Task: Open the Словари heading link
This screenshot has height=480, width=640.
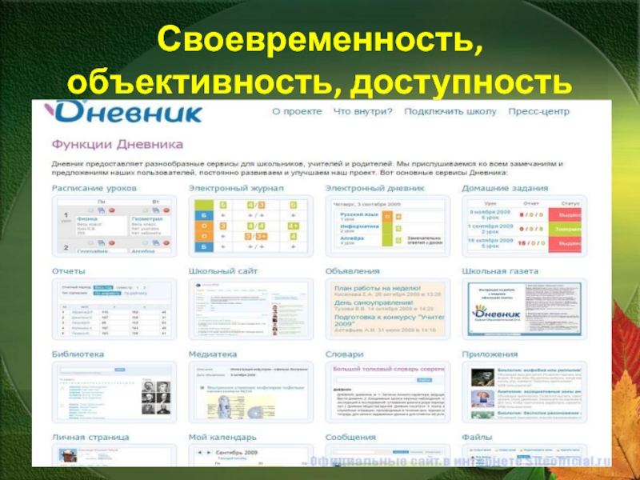Action: [344, 354]
